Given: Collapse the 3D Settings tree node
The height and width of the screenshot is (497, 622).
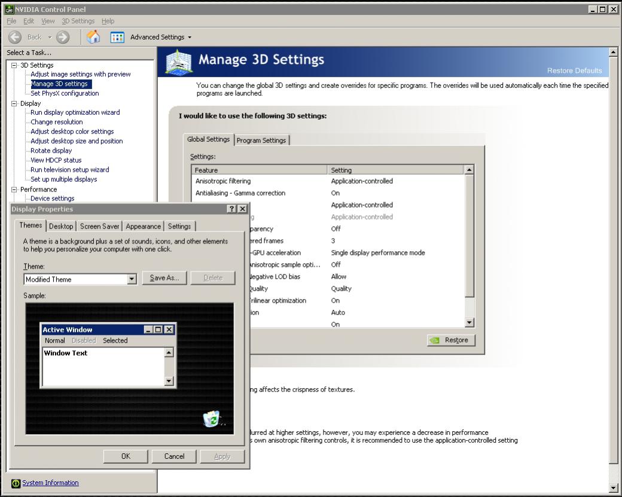Looking at the screenshot, I should click(14, 65).
